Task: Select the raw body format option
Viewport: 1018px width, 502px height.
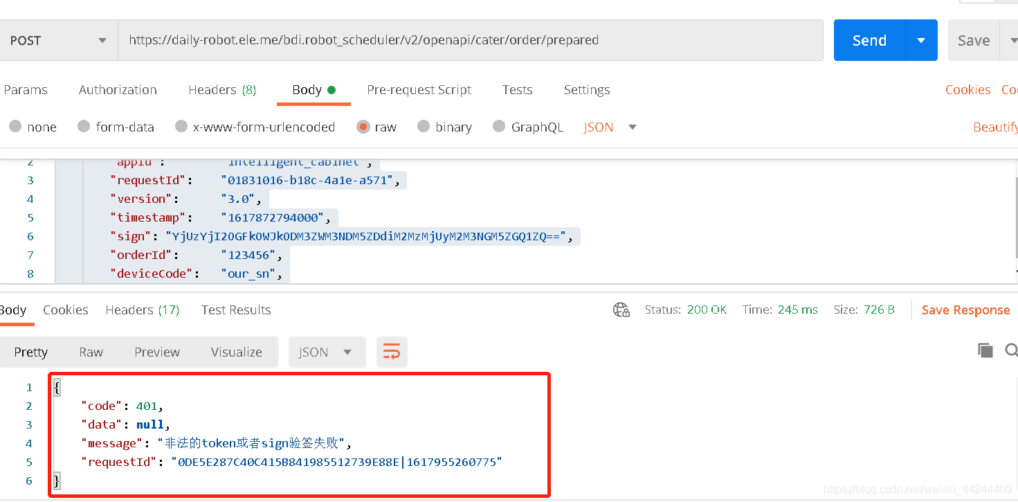Action: (376, 127)
